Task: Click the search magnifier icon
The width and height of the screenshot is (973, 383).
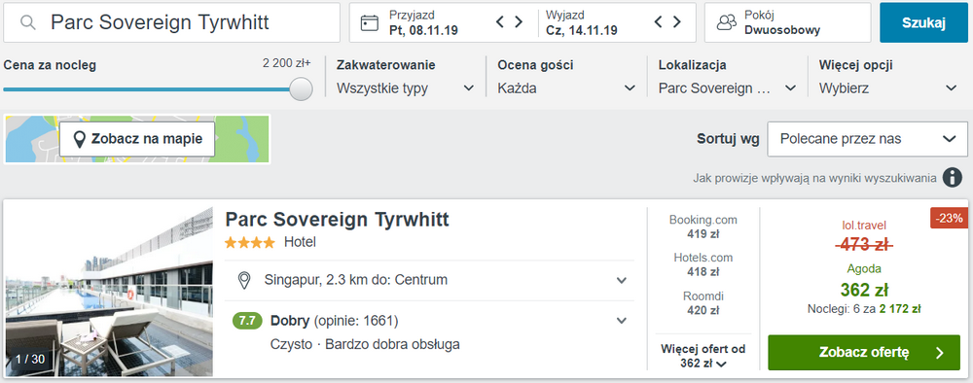Action: 28,23
